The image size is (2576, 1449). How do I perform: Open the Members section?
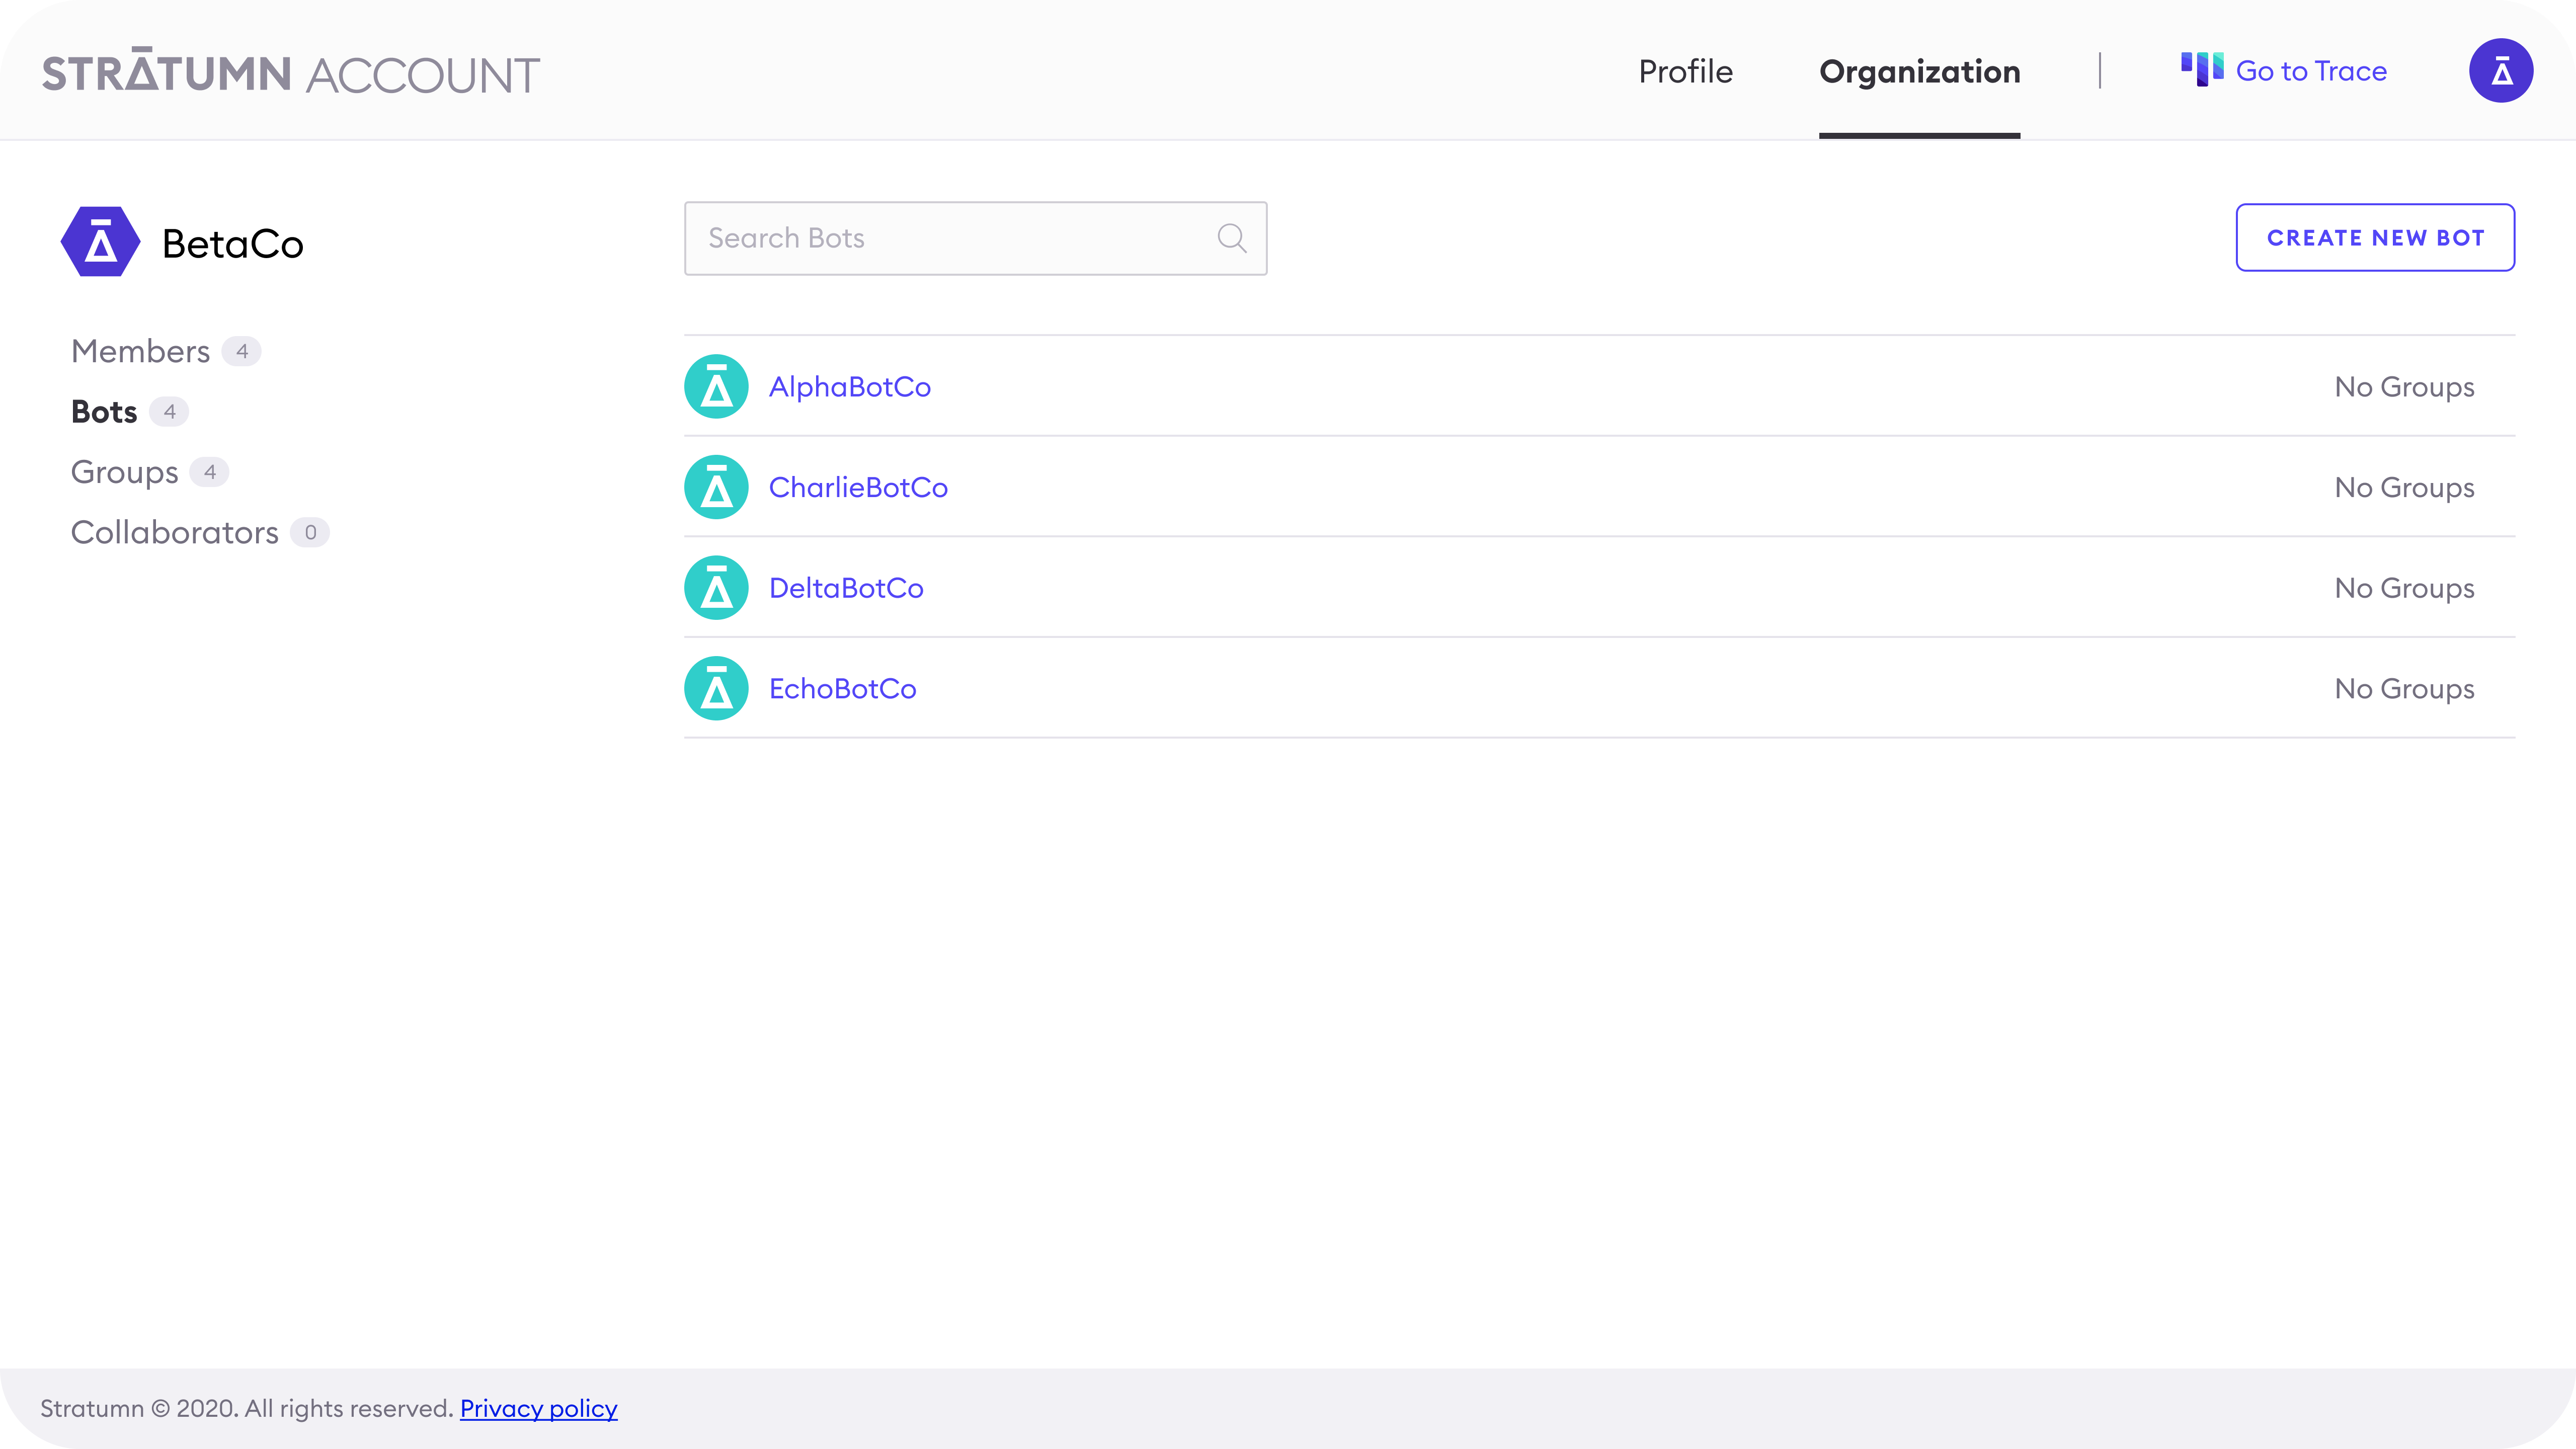pos(141,351)
